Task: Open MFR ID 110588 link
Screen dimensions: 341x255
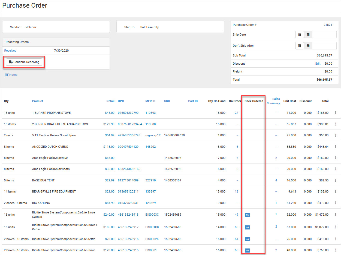Action: coord(150,124)
